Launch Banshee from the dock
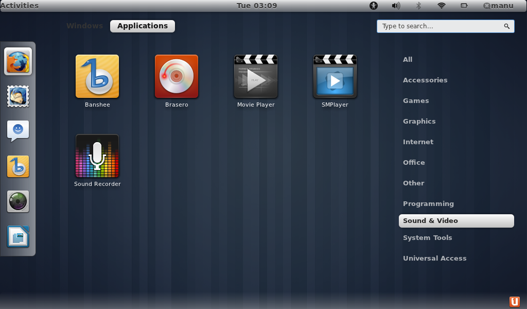The height and width of the screenshot is (309, 527). [x=18, y=166]
